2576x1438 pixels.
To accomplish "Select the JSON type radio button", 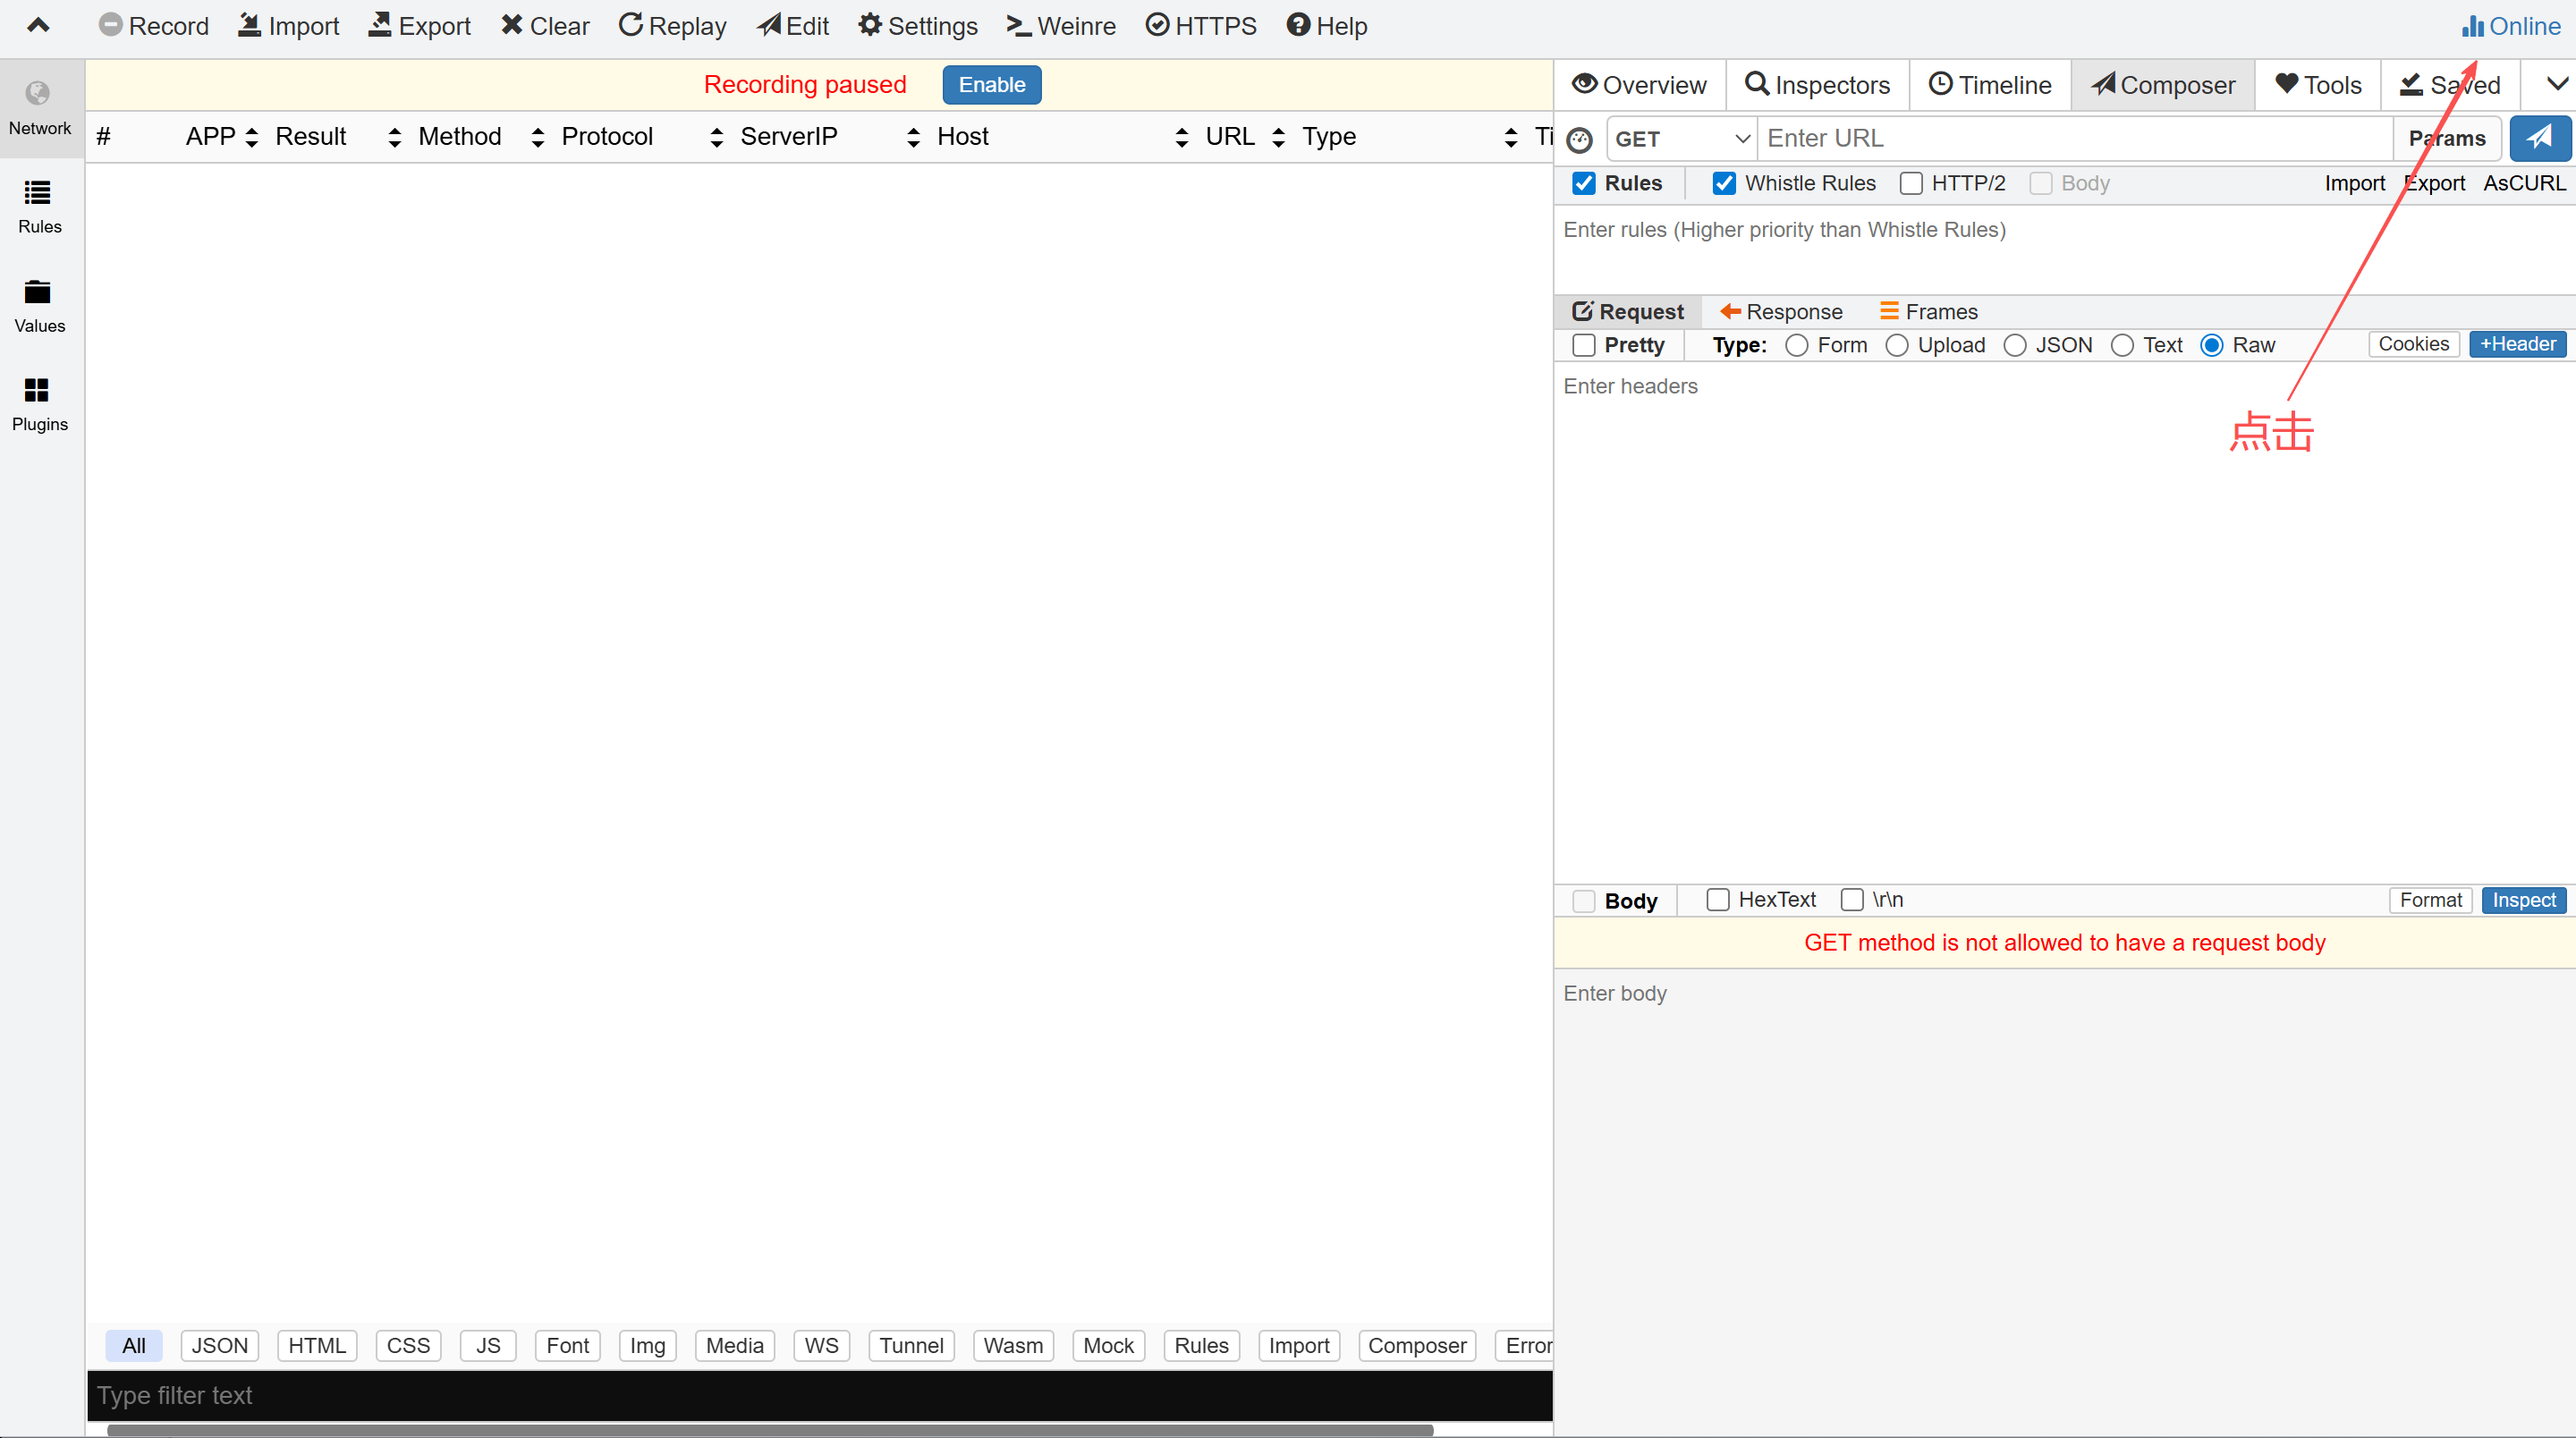I will [2015, 345].
